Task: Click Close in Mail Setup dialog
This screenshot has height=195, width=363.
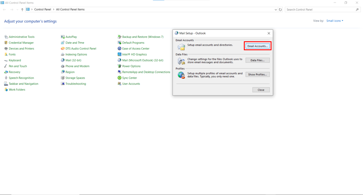Action: point(261,90)
